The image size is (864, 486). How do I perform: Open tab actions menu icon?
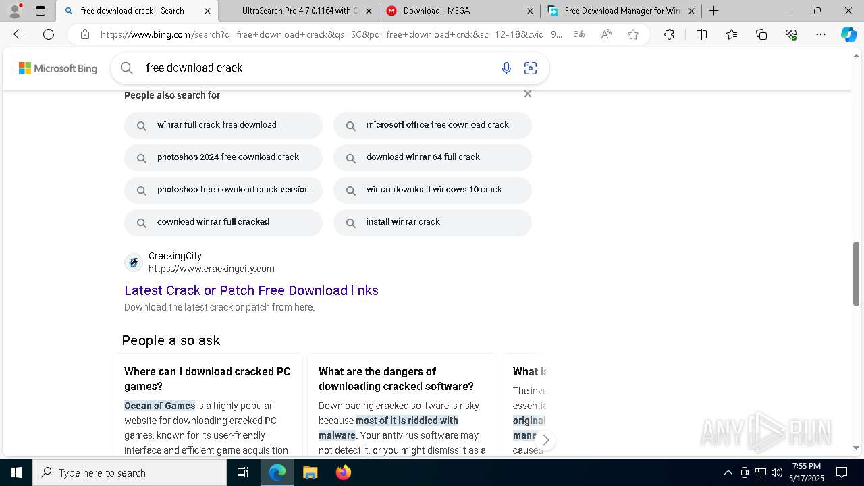tap(40, 11)
